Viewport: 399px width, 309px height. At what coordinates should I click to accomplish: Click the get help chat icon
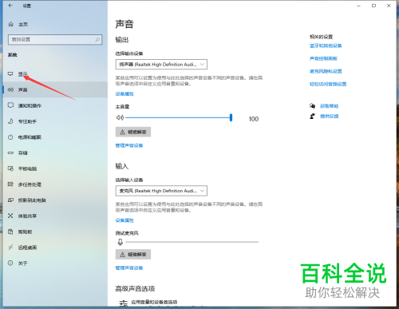(x=312, y=106)
